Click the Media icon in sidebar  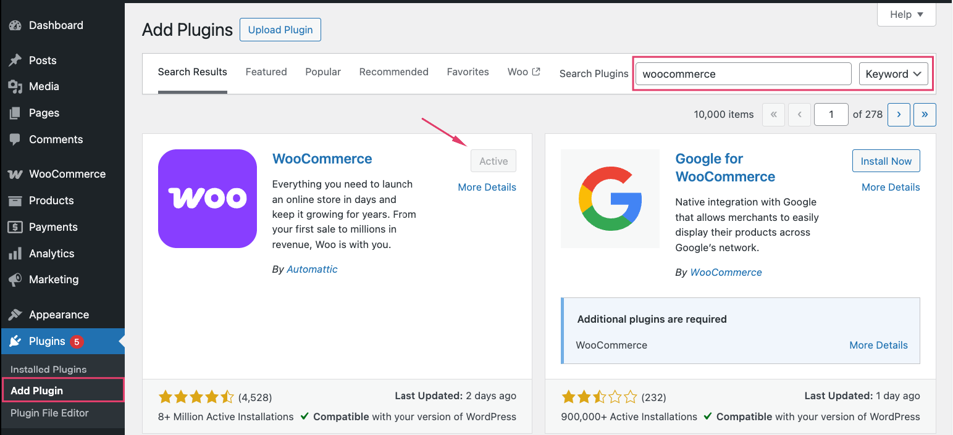(x=15, y=86)
